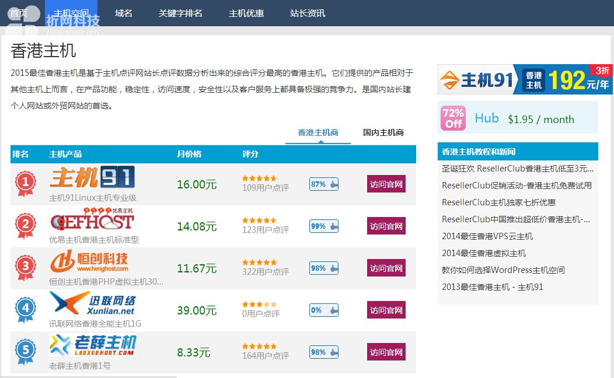Click the 87% thumbs-up rating for 主机91

click(324, 184)
